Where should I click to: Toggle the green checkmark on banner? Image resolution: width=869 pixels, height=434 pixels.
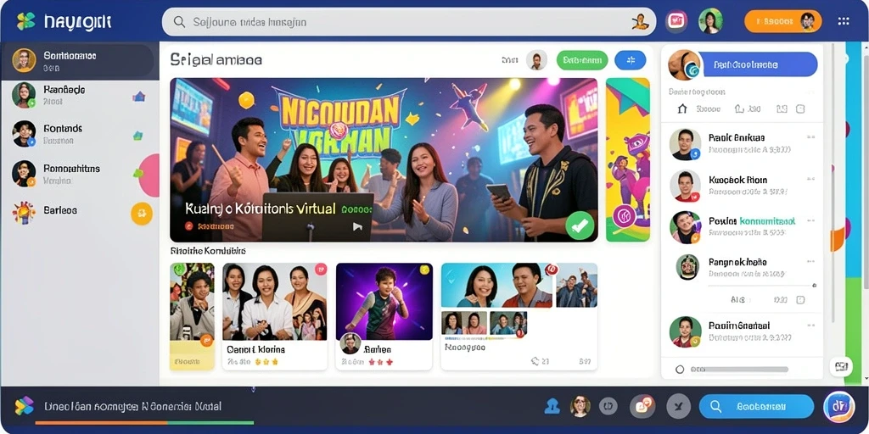coord(580,225)
